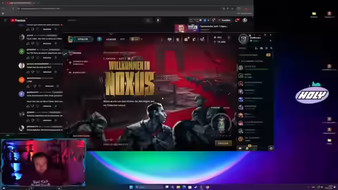Select the yellow folder icon at desktop top right
Viewport: 338px width, 190px height.
tap(314, 14)
